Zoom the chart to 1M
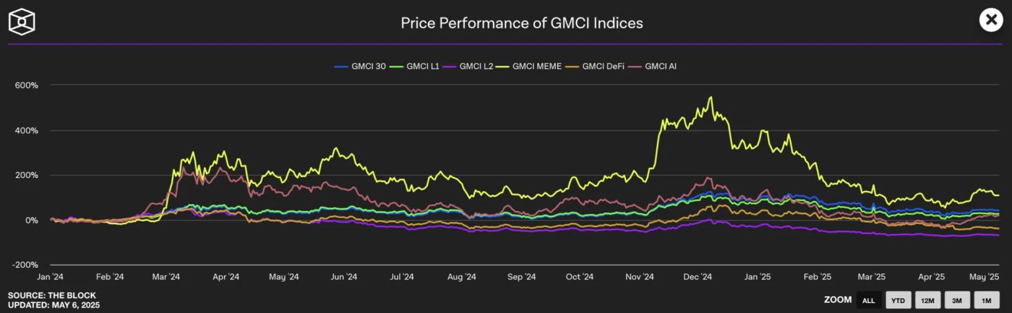 click(x=986, y=300)
